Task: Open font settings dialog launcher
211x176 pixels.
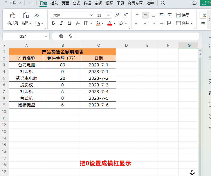Action: (129, 28)
